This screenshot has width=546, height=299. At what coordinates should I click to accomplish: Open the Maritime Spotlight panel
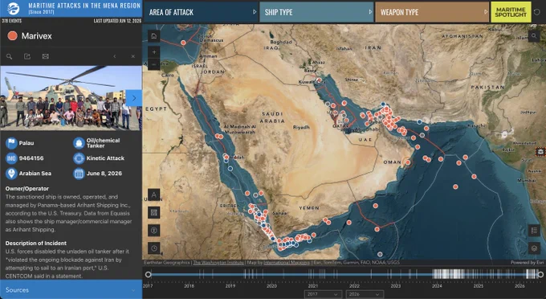pos(511,12)
